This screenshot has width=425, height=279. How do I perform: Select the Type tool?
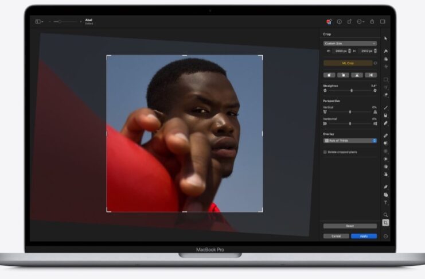tap(385, 203)
